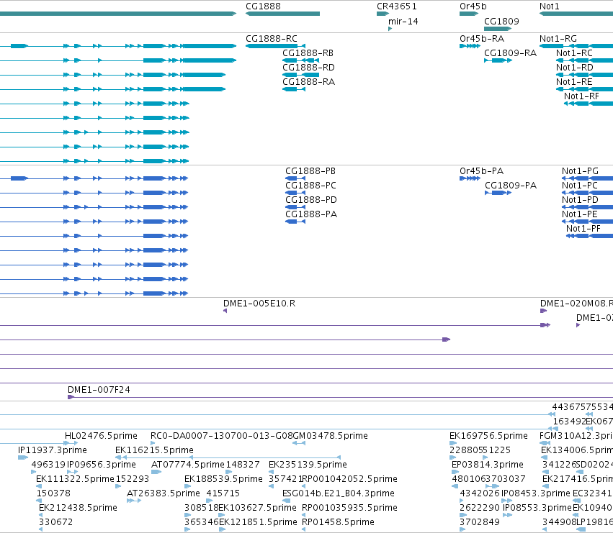Click the CG1888 gene label
This screenshot has width=613, height=533.
[x=263, y=6]
